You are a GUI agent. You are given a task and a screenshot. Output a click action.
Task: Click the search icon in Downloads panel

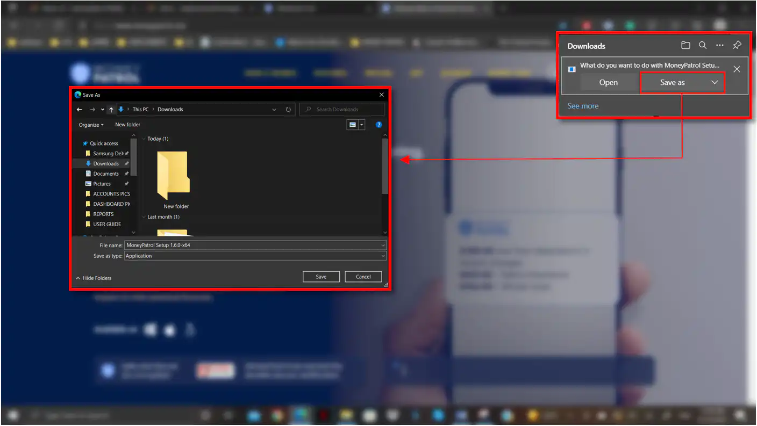(703, 46)
